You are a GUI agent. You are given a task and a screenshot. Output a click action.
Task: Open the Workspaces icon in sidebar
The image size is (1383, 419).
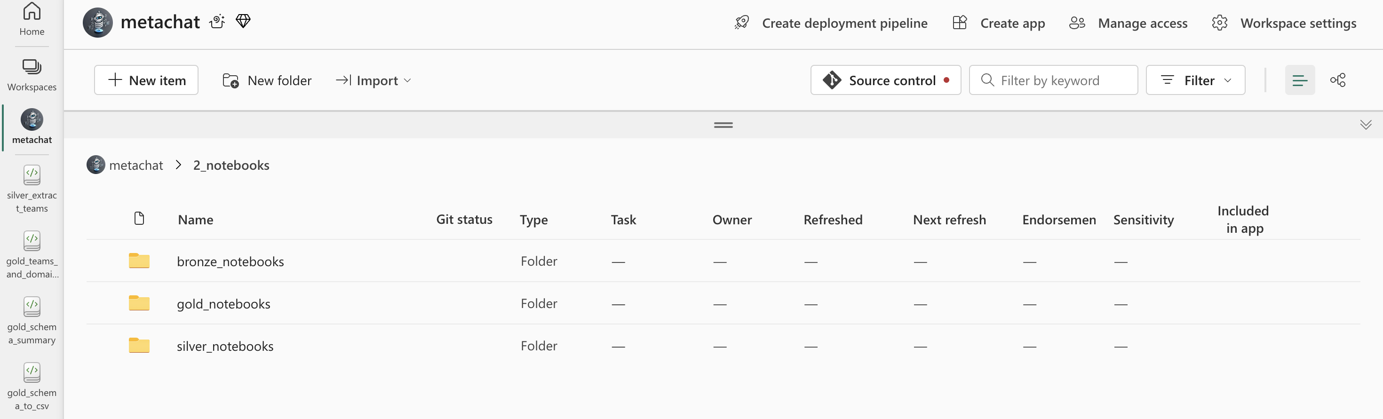[x=32, y=74]
